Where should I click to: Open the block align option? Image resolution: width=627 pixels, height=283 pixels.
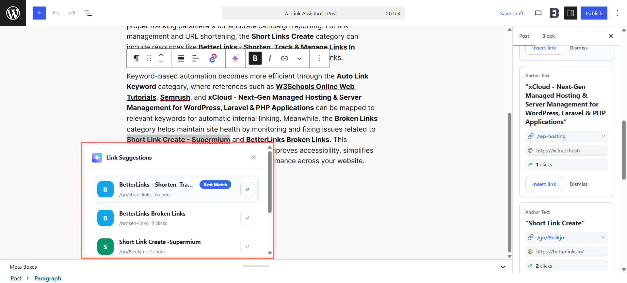point(181,58)
